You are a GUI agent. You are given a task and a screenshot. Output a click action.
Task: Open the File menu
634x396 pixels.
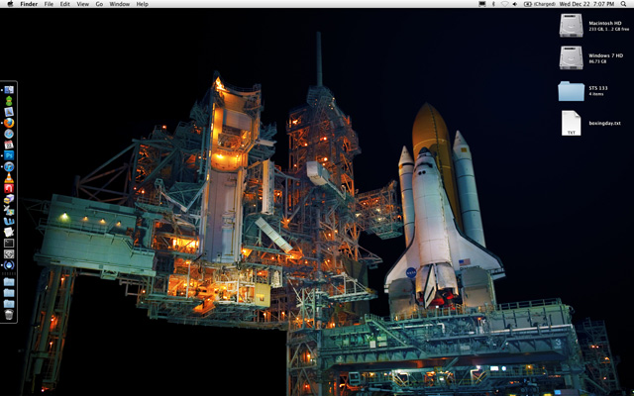(x=49, y=4)
